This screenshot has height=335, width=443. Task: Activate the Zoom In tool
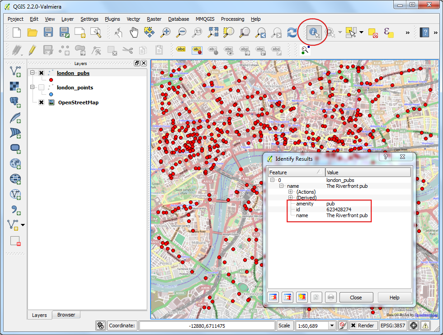coord(165,33)
